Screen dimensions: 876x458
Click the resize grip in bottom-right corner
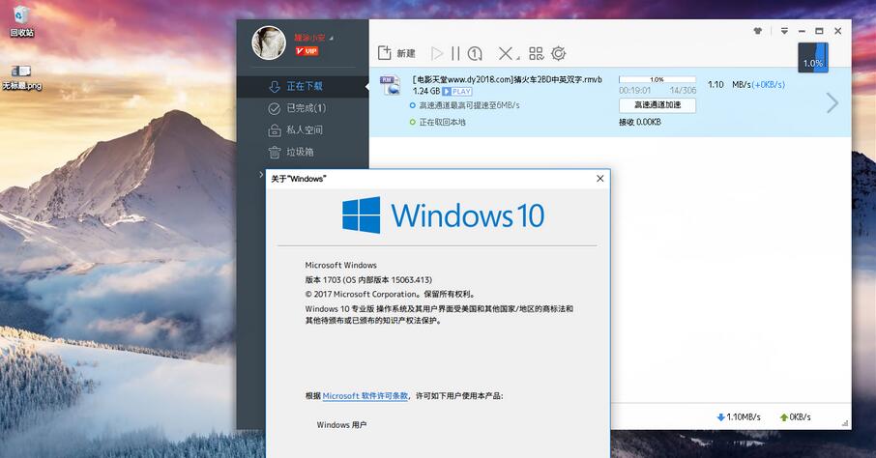845,424
